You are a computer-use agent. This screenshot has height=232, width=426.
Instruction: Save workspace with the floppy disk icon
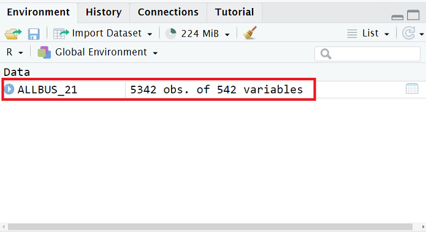click(34, 34)
